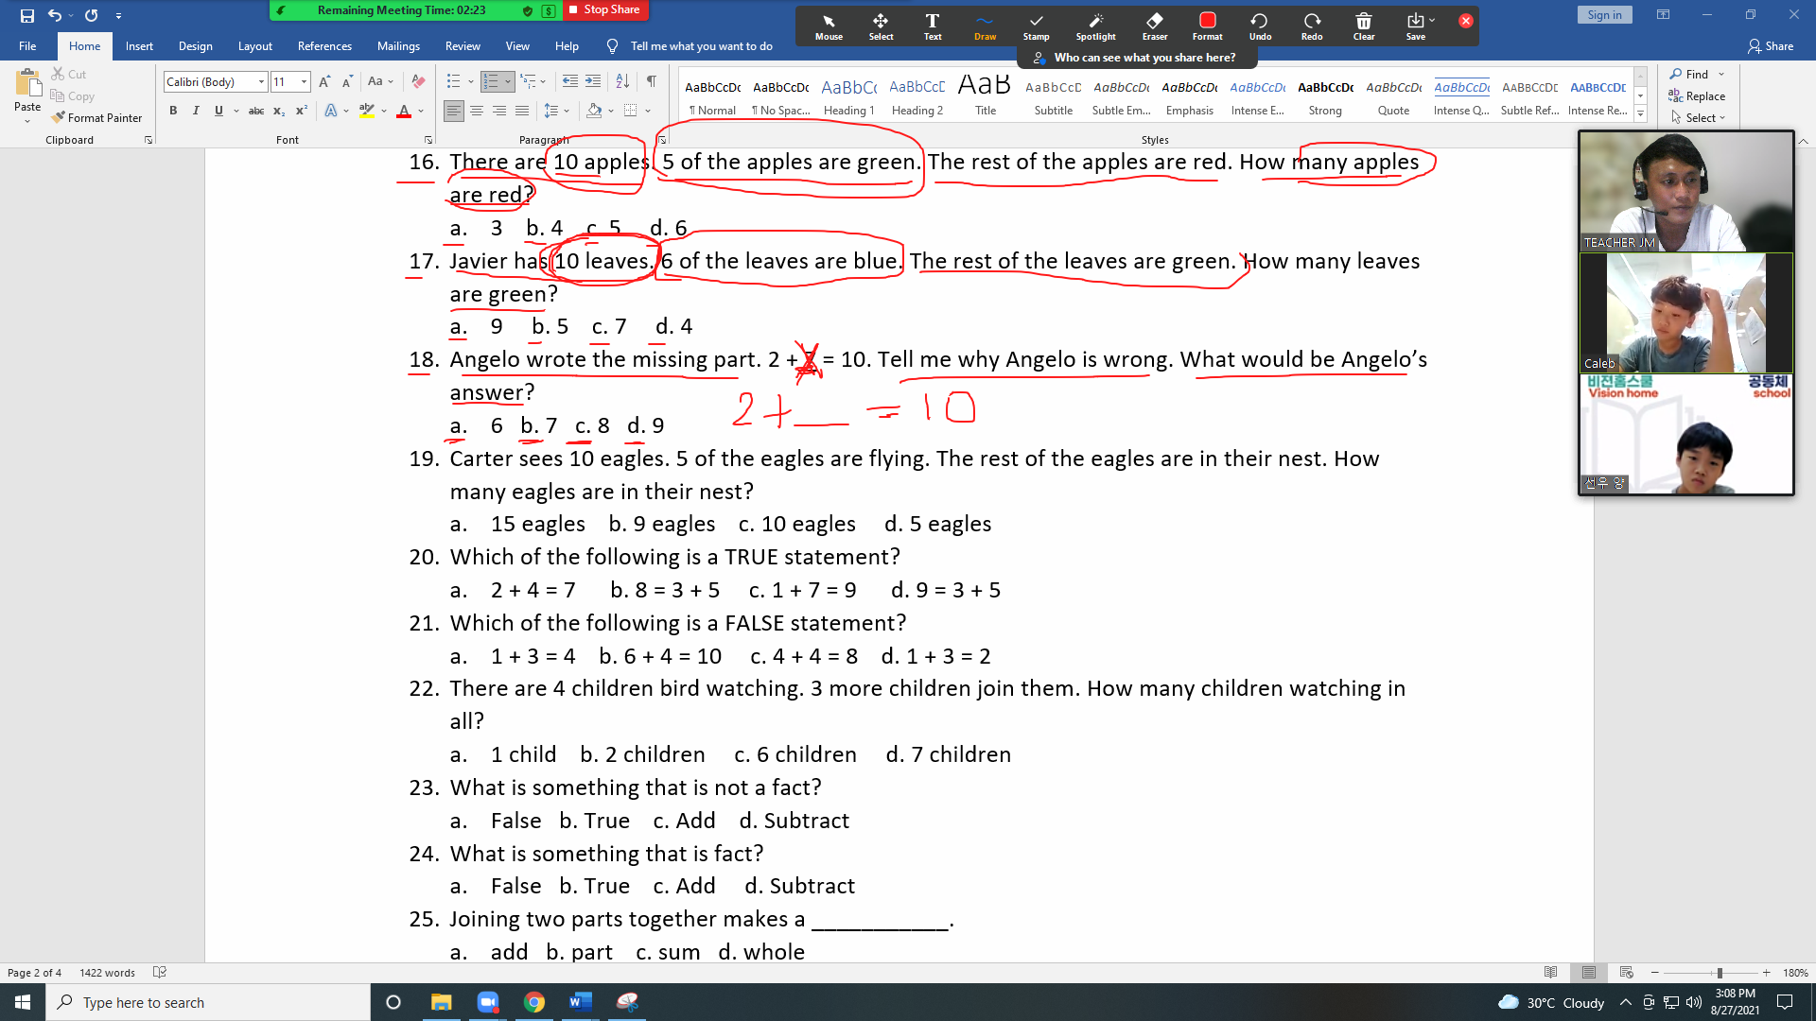Switch to the Layout tab
Image resolution: width=1816 pixels, height=1021 pixels.
pos(254,45)
